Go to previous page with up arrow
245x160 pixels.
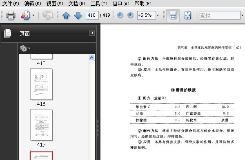(x=66, y=15)
